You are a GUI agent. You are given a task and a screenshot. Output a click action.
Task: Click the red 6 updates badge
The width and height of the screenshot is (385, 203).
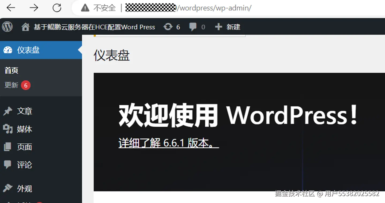click(26, 85)
